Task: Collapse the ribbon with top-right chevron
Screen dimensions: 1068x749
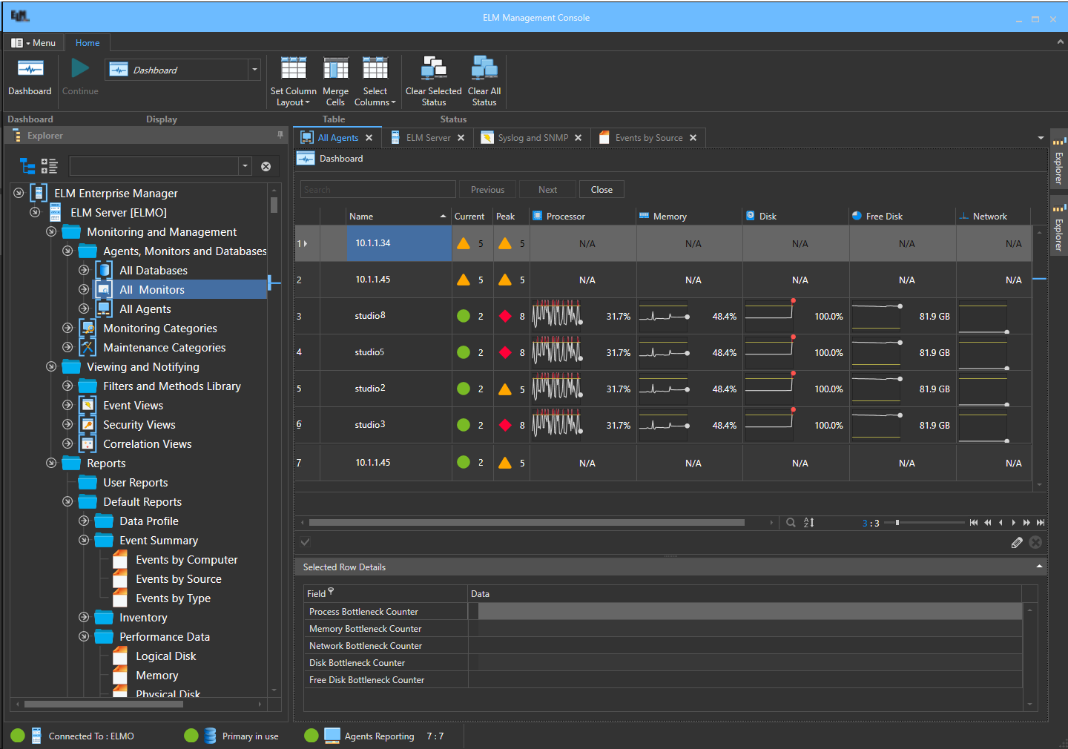Action: [x=1060, y=42]
